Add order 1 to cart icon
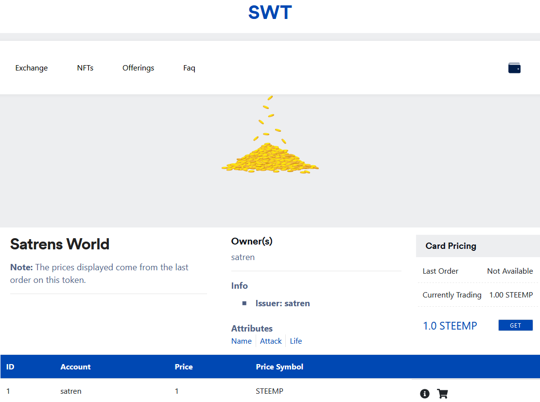The width and height of the screenshot is (540, 402). pyautogui.click(x=442, y=393)
